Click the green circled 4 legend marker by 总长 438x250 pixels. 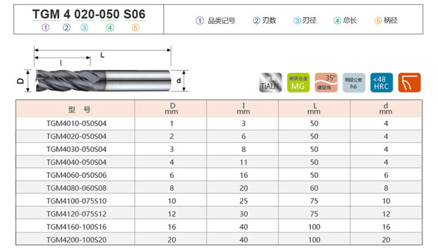(x=337, y=21)
